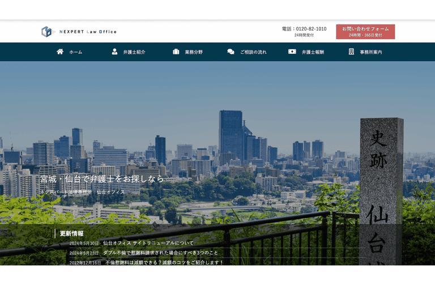This screenshot has height=290, width=435.
Task: Click the date 2024年5月30日
Action: tap(84, 244)
